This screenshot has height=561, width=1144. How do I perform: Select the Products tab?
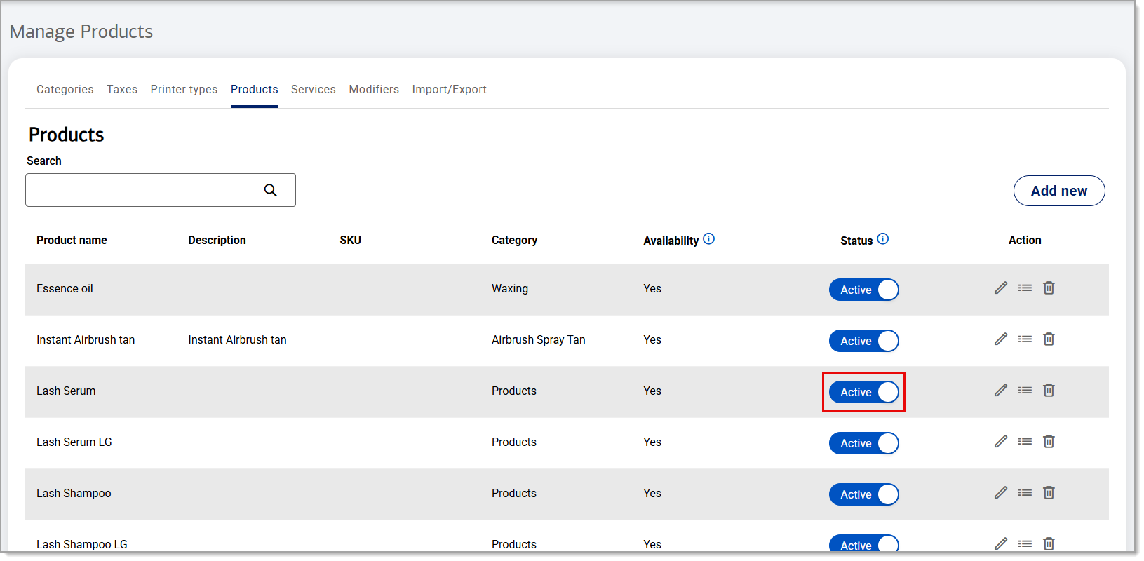(x=255, y=89)
